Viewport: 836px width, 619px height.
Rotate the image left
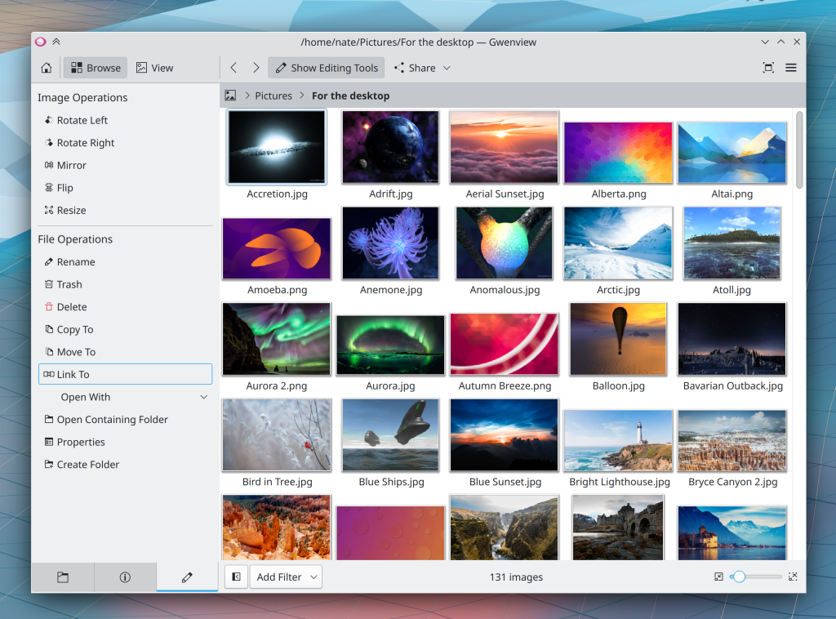[82, 120]
